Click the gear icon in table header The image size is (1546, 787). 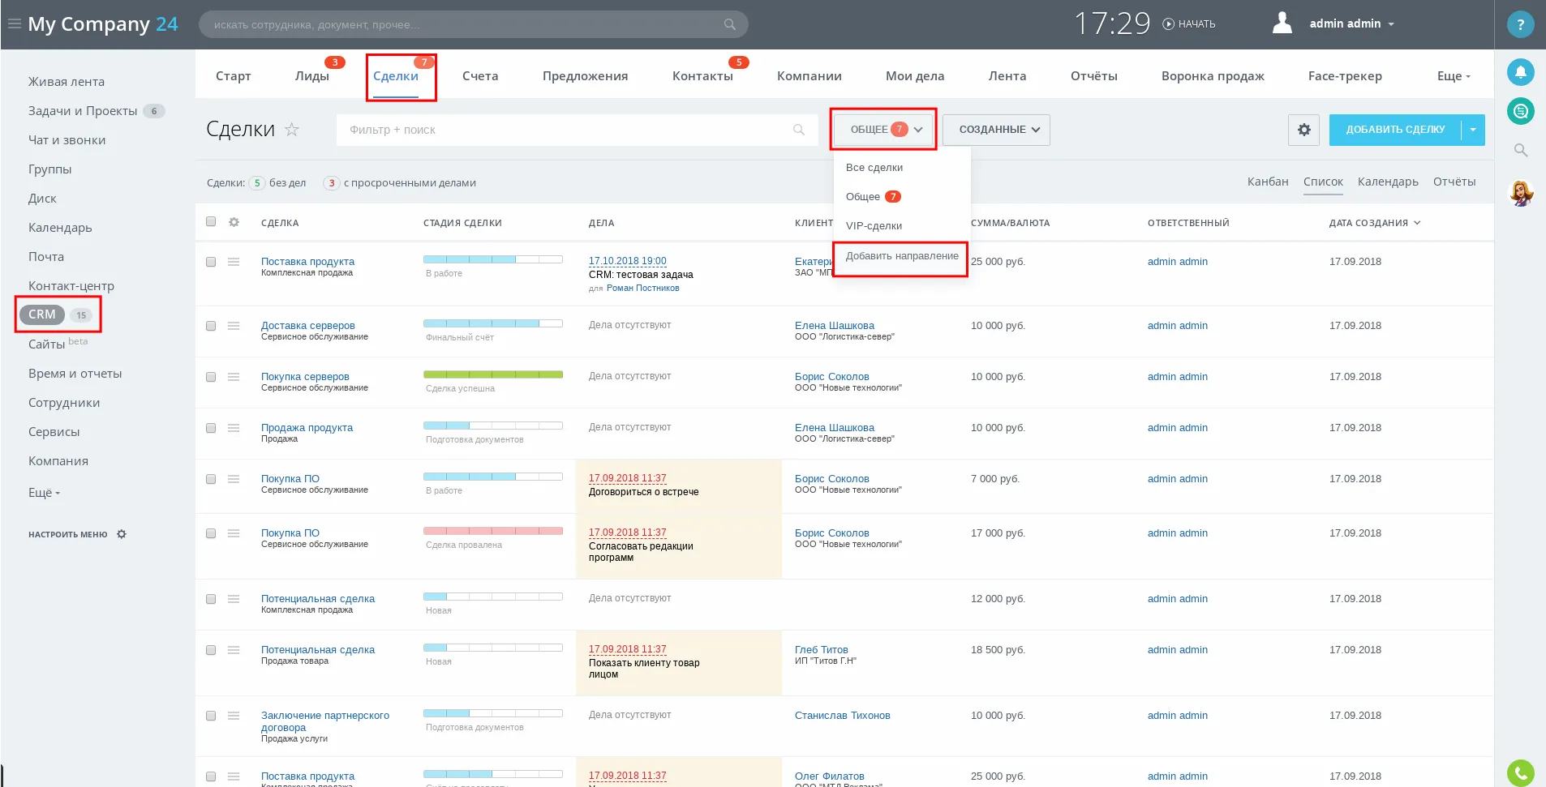tap(234, 222)
